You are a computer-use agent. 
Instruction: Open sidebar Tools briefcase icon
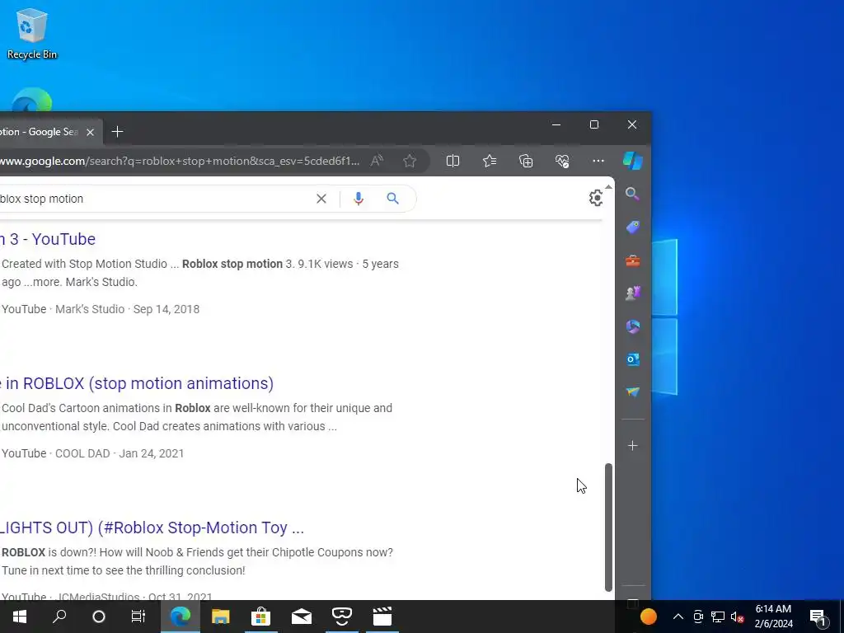tap(632, 261)
